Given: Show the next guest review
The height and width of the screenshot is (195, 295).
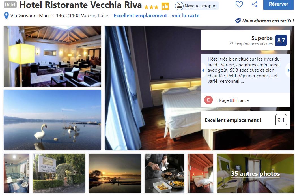Looking at the screenshot, I should 288,70.
